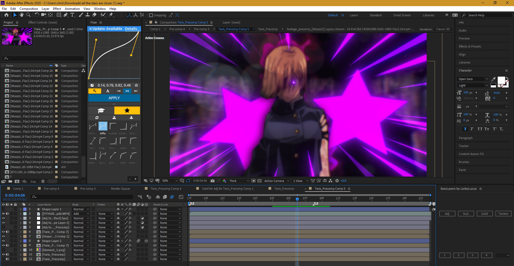Viewport: 514px width, 266px height.
Task: Click the APPLY button in Flow
Action: (114, 98)
